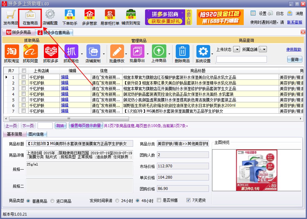Click the 团购价格 field showing 86.90

click(x=183, y=188)
